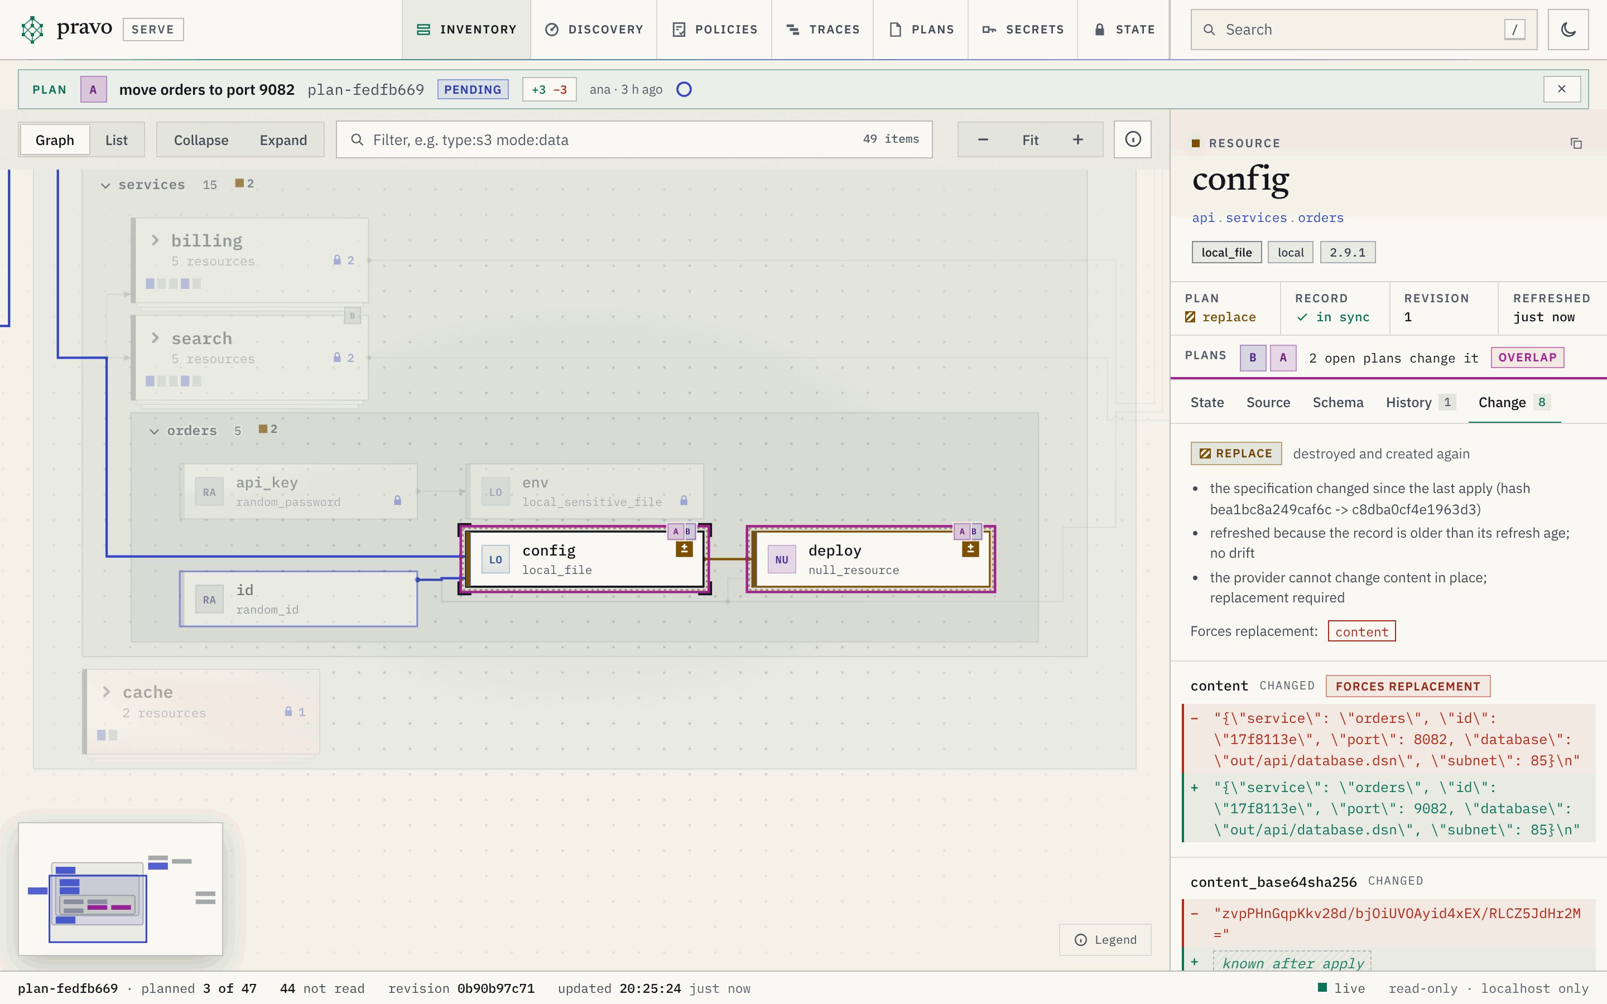The width and height of the screenshot is (1607, 1004).
Task: Click the change marker on config node
Action: (684, 549)
